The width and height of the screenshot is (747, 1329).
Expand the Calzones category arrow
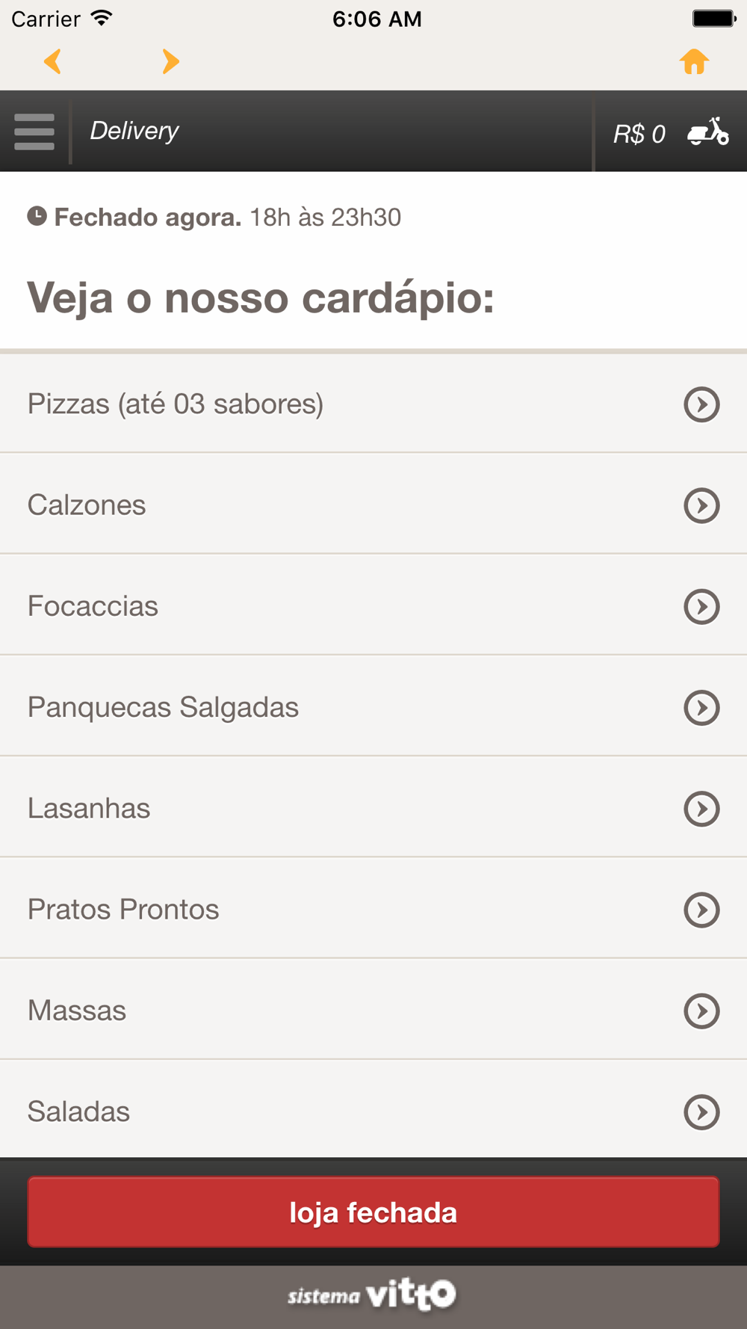pos(701,505)
